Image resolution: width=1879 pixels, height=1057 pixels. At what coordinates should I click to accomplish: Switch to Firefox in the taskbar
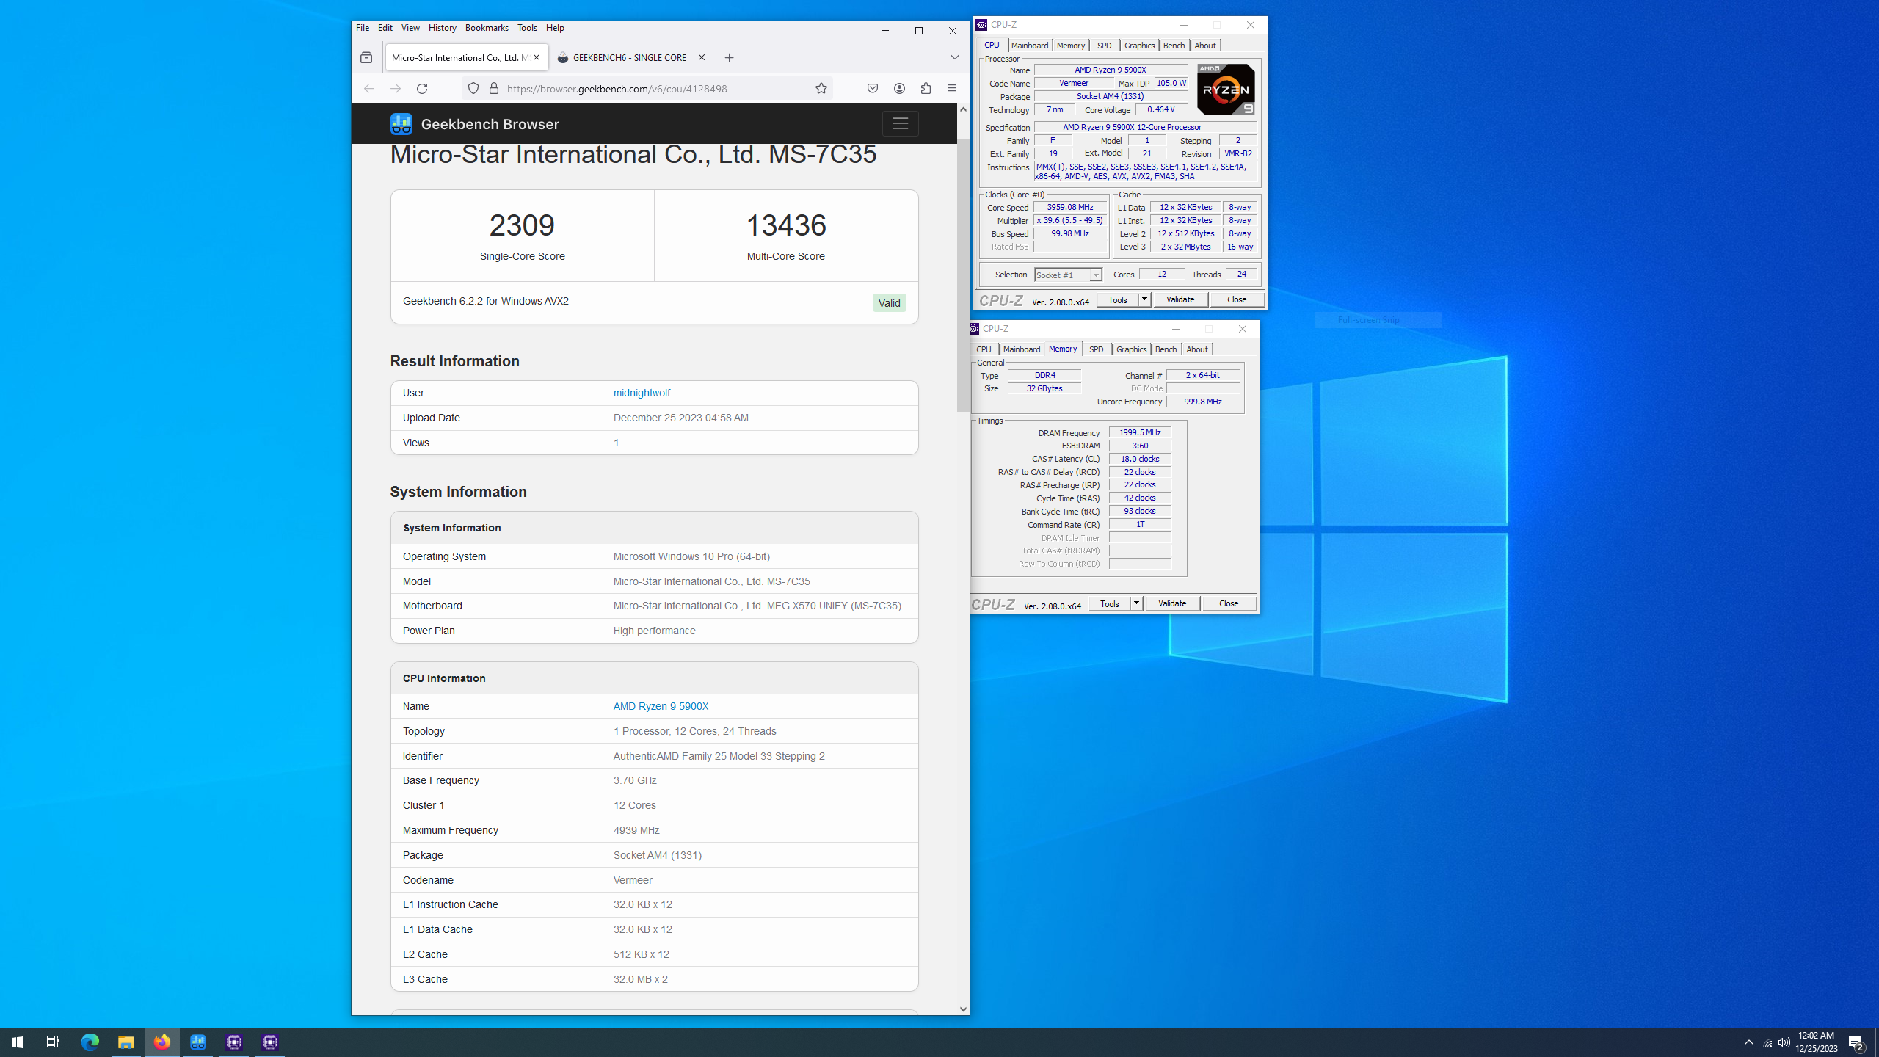click(x=162, y=1042)
